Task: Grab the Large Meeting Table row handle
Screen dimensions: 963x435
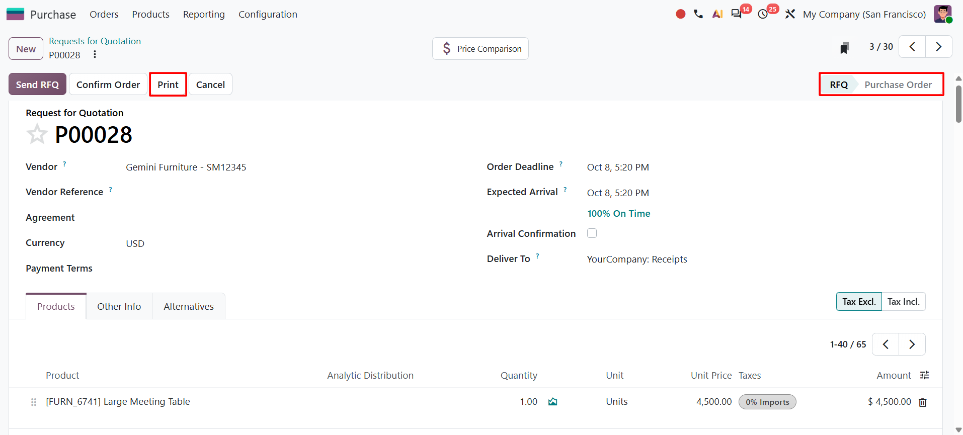Action: [34, 402]
